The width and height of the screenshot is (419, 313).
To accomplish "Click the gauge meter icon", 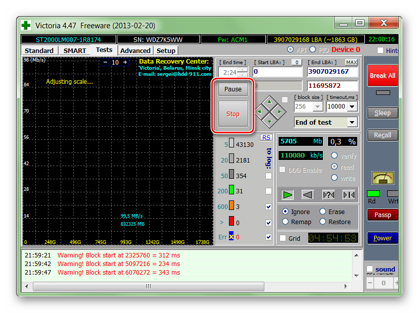I will (383, 178).
